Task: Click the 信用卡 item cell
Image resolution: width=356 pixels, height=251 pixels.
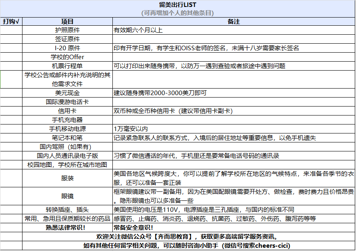Action: (x=67, y=111)
